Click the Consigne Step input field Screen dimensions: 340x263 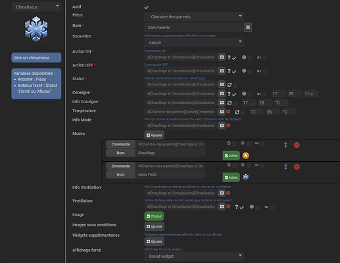point(310,94)
